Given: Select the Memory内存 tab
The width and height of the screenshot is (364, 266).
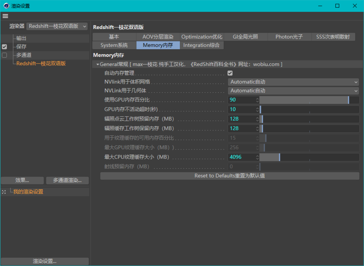Looking at the screenshot, I should click(x=158, y=45).
